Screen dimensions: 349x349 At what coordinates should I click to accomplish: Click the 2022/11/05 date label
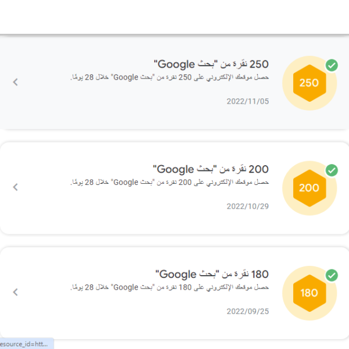pos(248,101)
